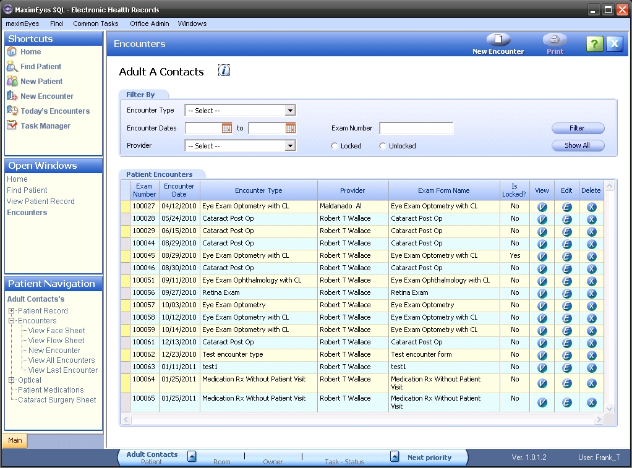Click the Next priority status bar button
This screenshot has width=632, height=468.
[x=429, y=457]
